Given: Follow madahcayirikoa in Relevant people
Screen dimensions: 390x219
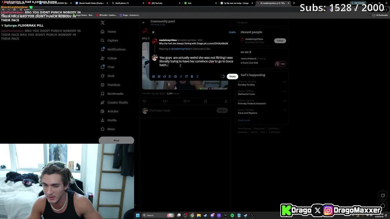Looking at the screenshot, I should click(280, 41).
